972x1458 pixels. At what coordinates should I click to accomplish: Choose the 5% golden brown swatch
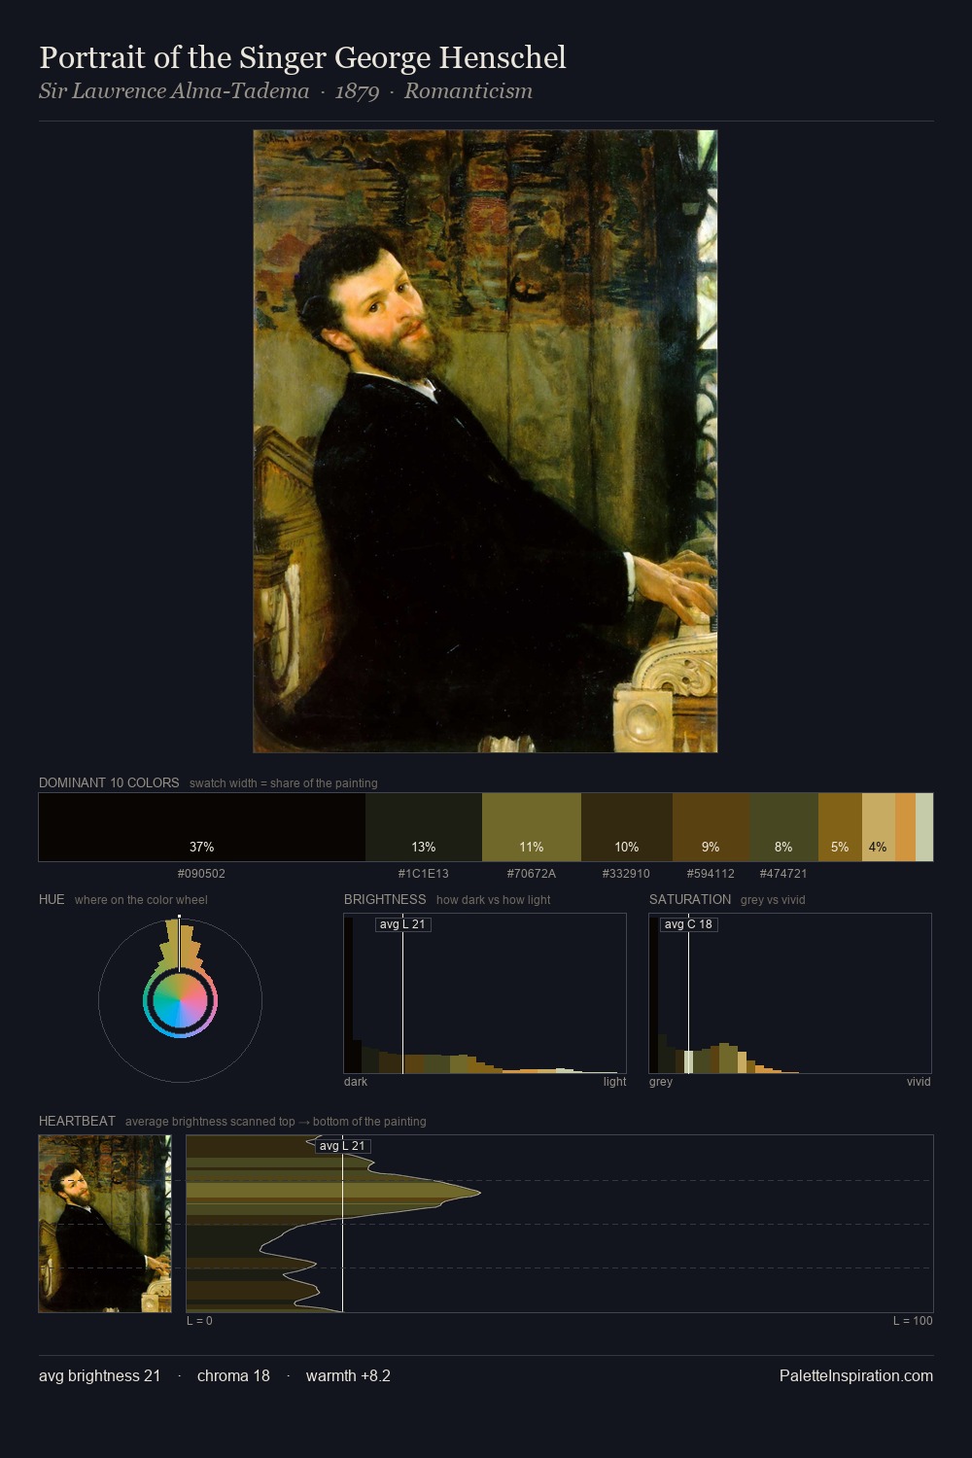click(x=840, y=827)
